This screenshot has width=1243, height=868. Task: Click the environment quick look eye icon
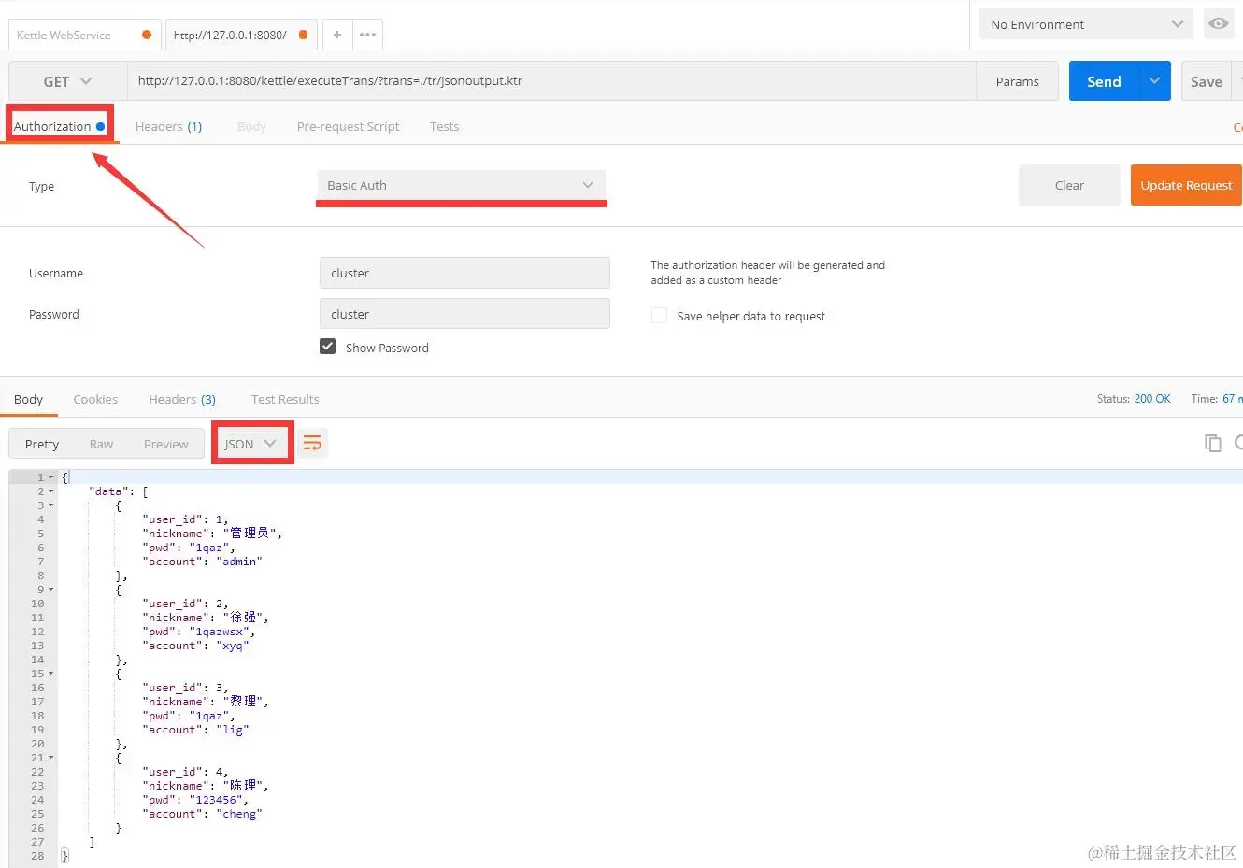click(1219, 24)
